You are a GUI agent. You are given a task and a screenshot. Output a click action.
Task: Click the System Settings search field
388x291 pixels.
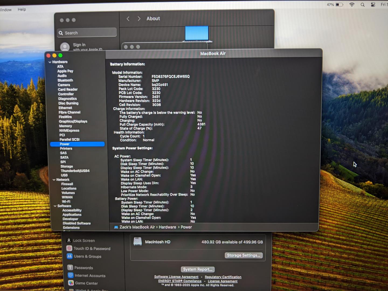(87, 33)
